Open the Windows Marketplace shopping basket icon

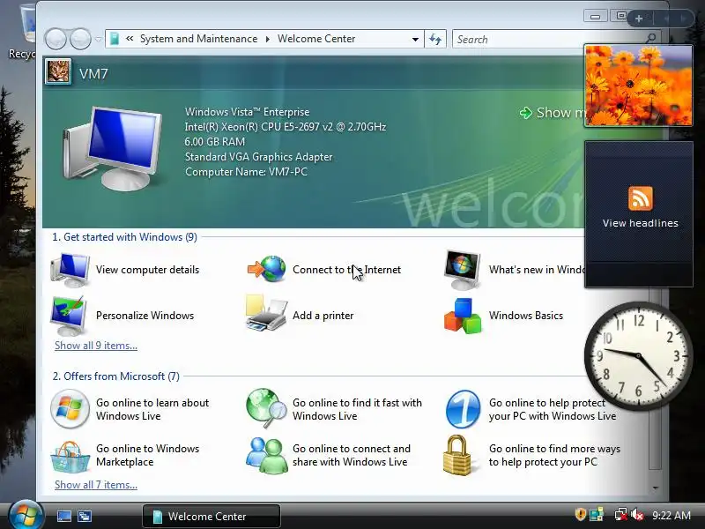click(x=70, y=457)
